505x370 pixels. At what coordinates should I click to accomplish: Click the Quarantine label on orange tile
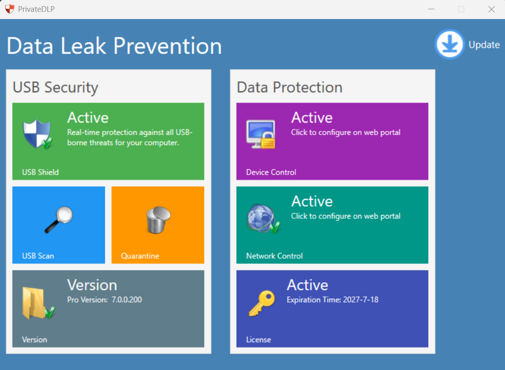[x=140, y=256]
